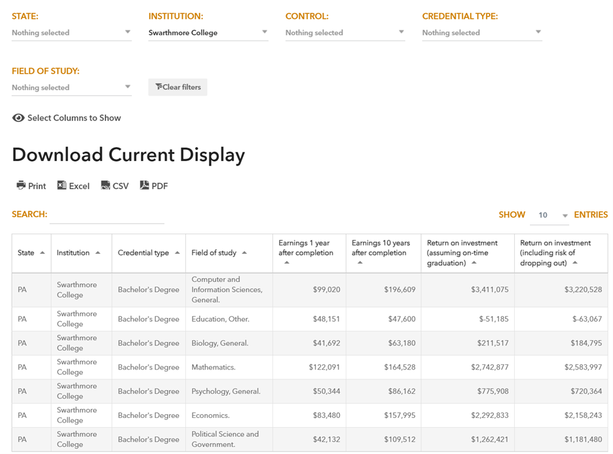613x454 pixels.
Task: Click Earnings 10 years after completion header
Action: [384, 253]
